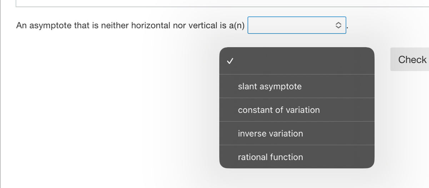Select the blank checked option row
The height and width of the screenshot is (188, 429).
point(296,61)
